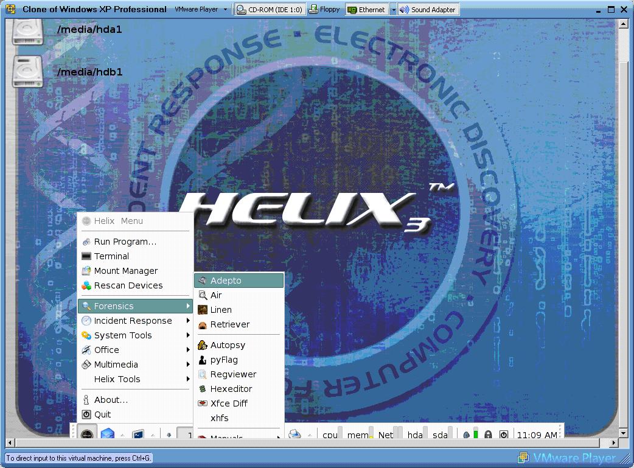Image resolution: width=634 pixels, height=468 pixels.
Task: Open pyFlag from the submenu
Action: point(239,360)
